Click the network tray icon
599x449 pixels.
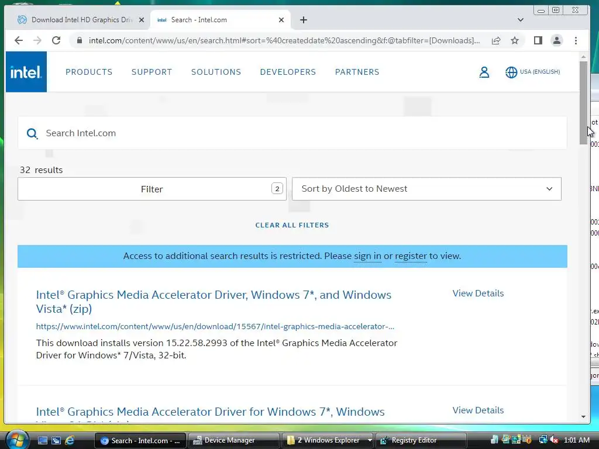[x=543, y=440]
